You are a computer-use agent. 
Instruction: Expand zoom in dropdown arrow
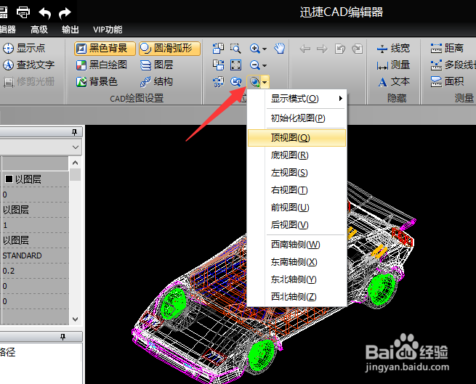(x=265, y=49)
